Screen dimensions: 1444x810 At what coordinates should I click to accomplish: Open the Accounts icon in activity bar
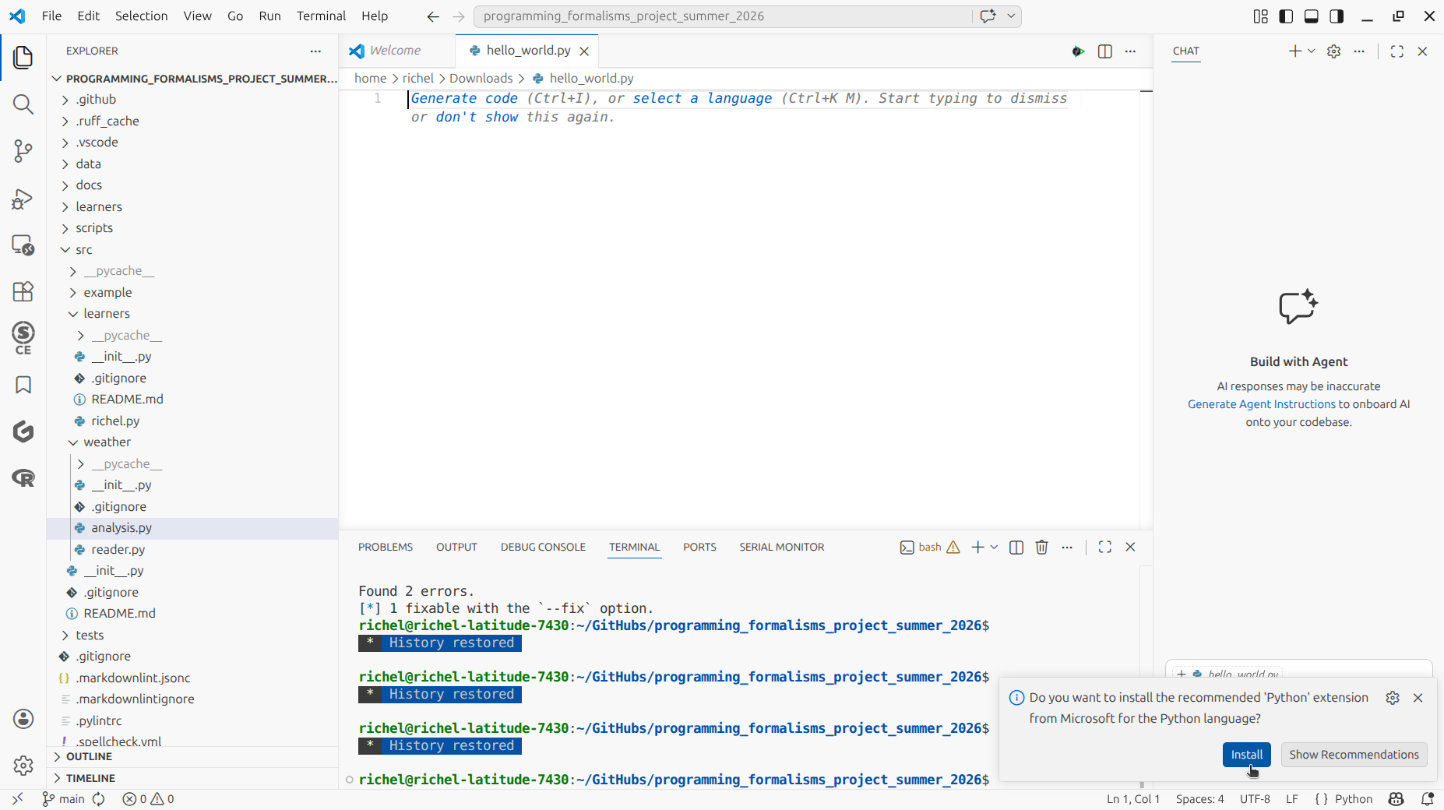coord(23,719)
